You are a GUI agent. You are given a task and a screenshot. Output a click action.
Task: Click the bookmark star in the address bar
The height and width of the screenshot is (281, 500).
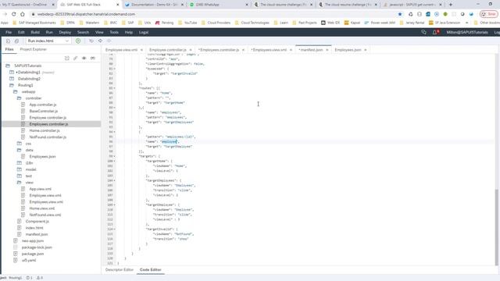coord(400,14)
